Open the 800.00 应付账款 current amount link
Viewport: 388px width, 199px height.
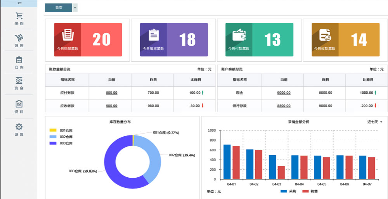pos(111,93)
